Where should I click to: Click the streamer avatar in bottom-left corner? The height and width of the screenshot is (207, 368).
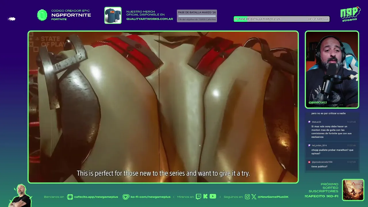pos(20,195)
